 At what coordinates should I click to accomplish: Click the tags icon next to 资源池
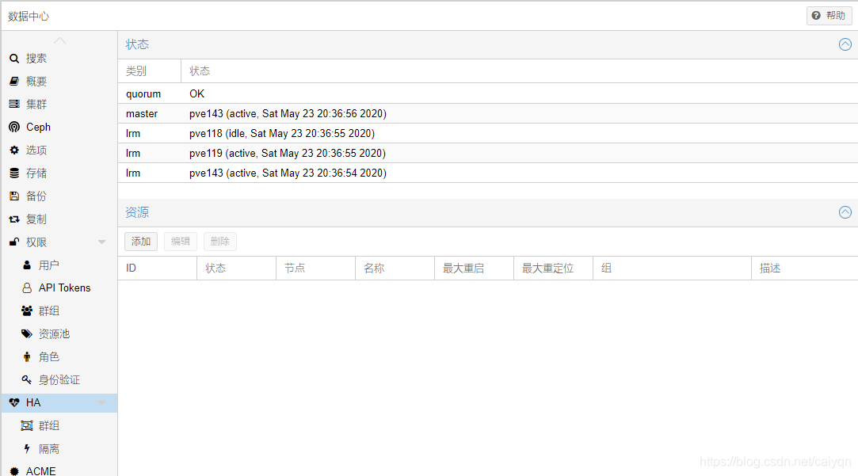(x=27, y=333)
